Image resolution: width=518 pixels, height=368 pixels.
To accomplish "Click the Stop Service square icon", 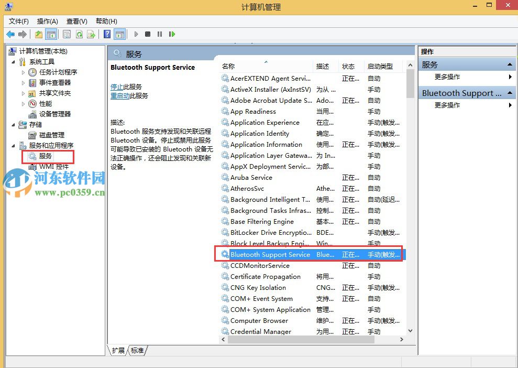I will point(148,34).
